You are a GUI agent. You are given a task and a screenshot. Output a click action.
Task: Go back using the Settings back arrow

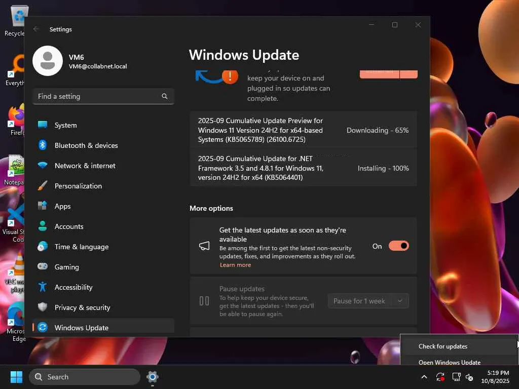tap(36, 29)
